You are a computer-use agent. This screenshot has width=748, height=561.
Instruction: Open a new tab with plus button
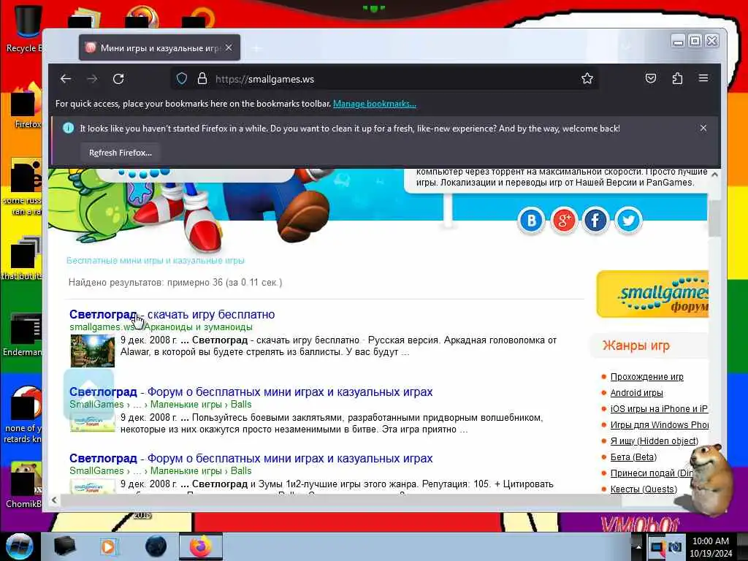click(257, 48)
